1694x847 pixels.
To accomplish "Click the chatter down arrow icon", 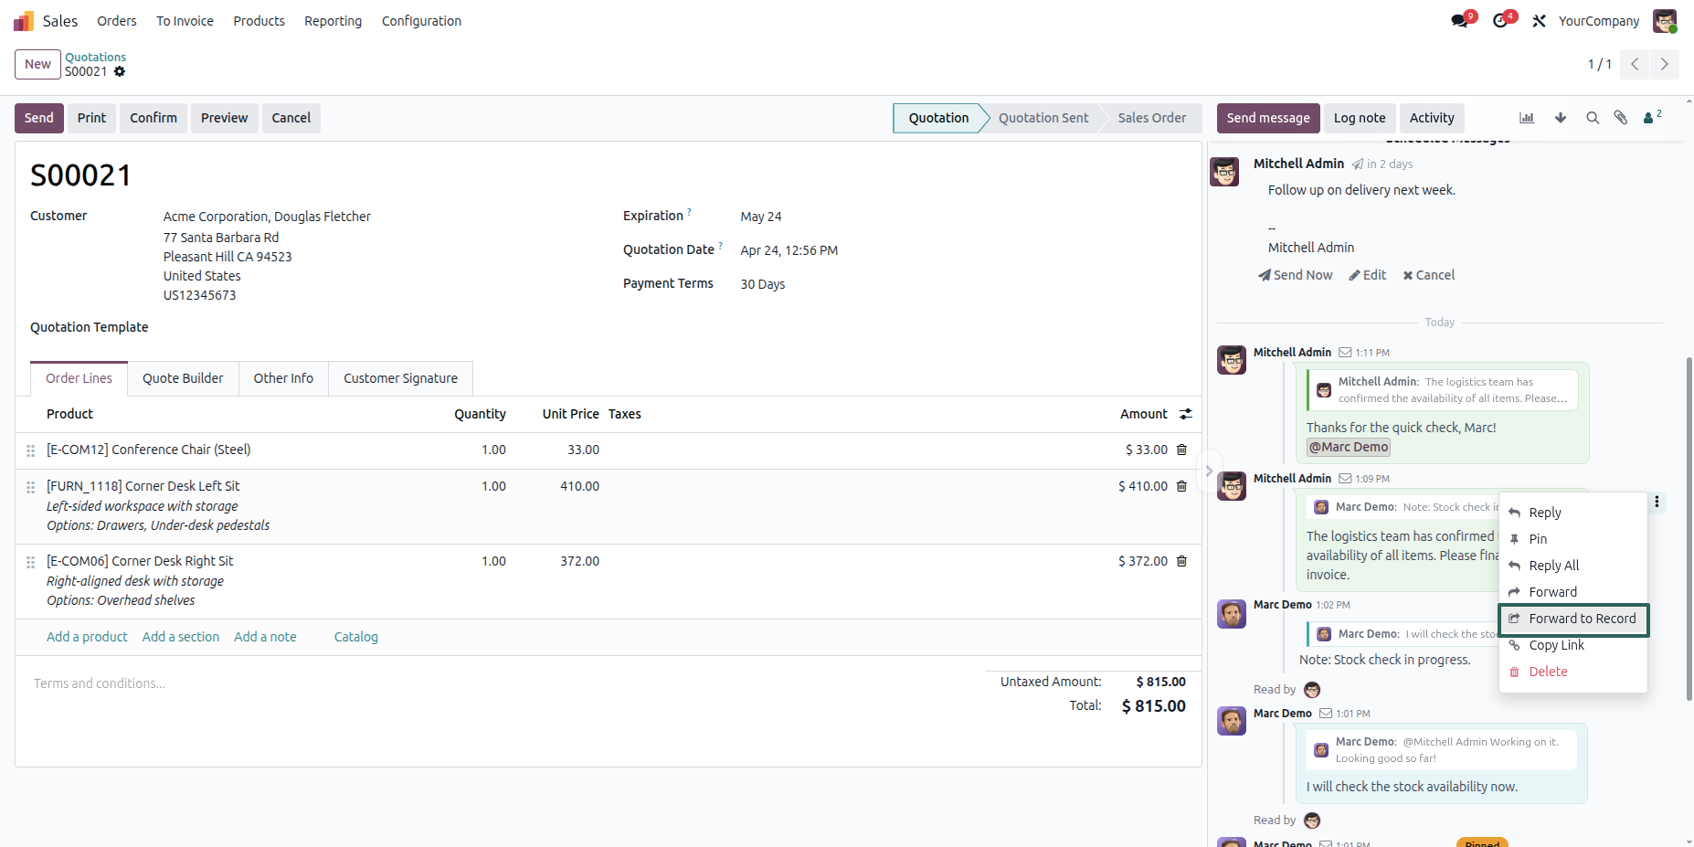I will 1561,118.
